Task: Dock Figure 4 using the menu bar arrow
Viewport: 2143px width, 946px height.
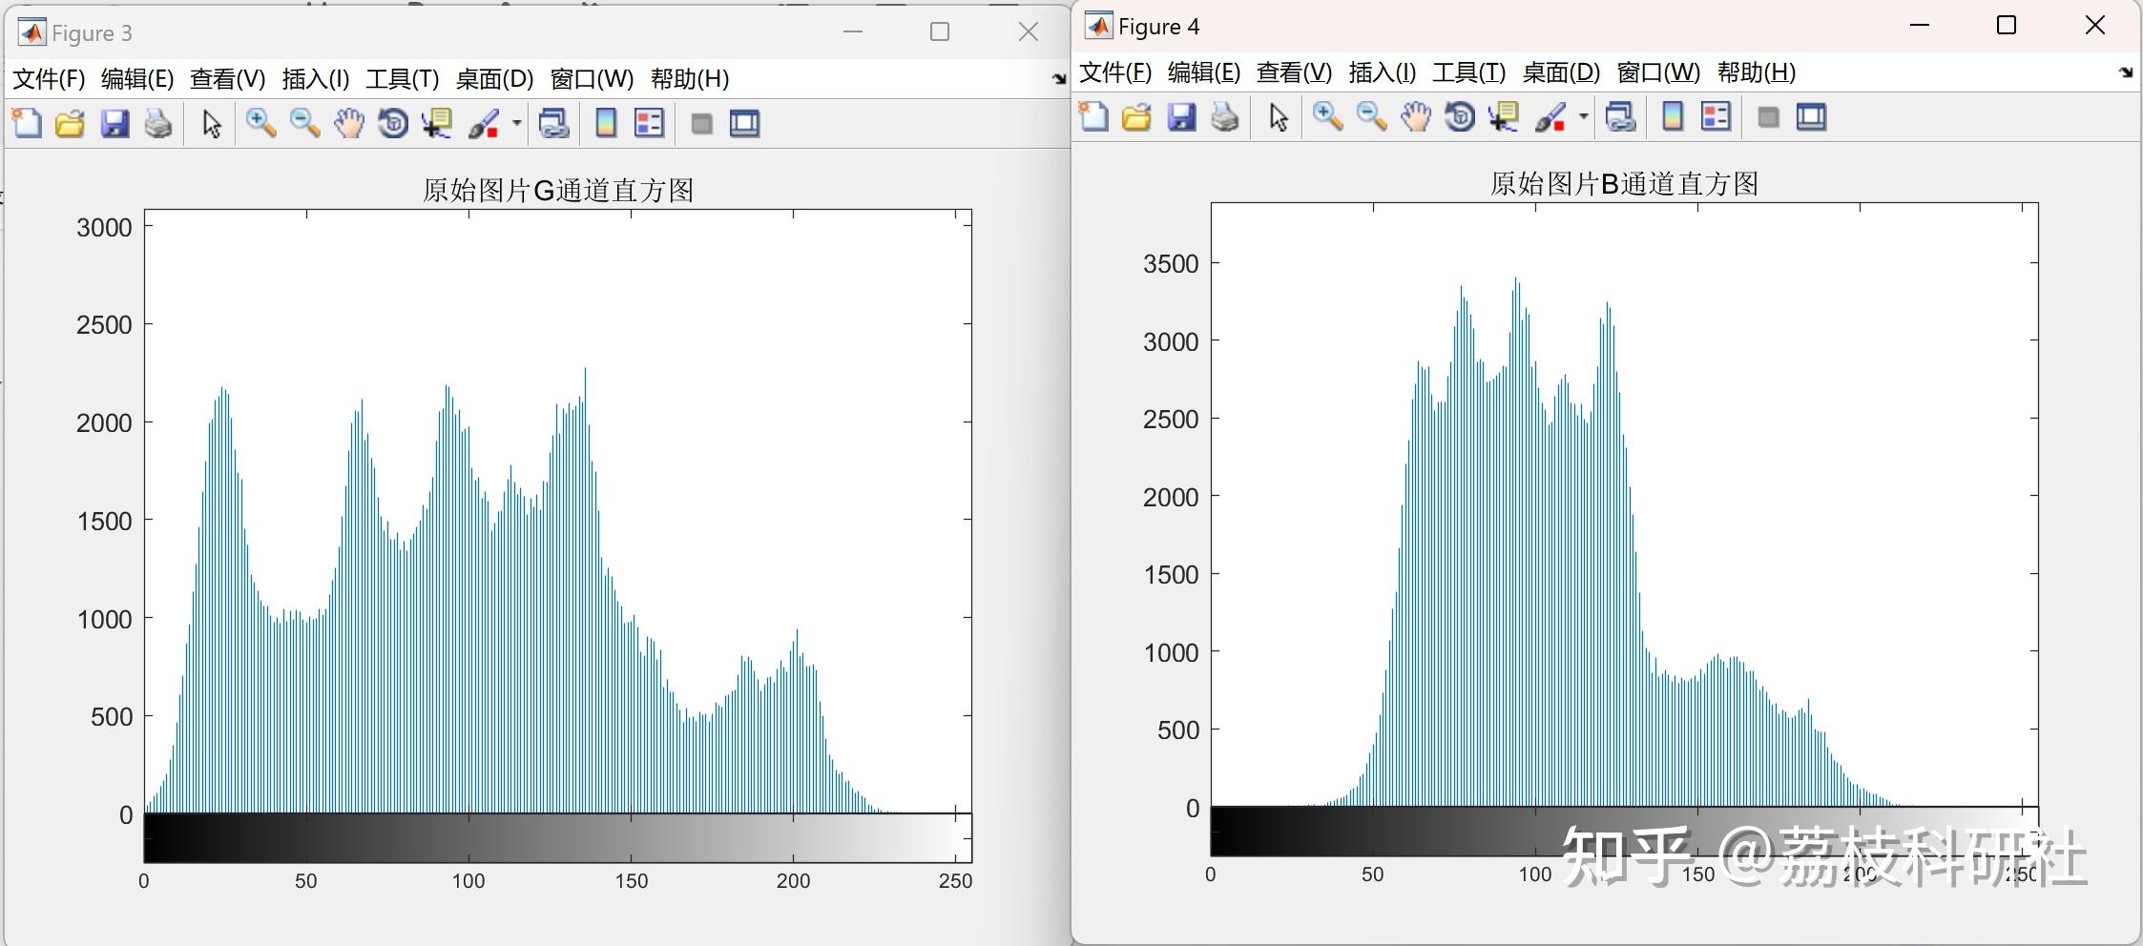Action: click(x=2125, y=72)
